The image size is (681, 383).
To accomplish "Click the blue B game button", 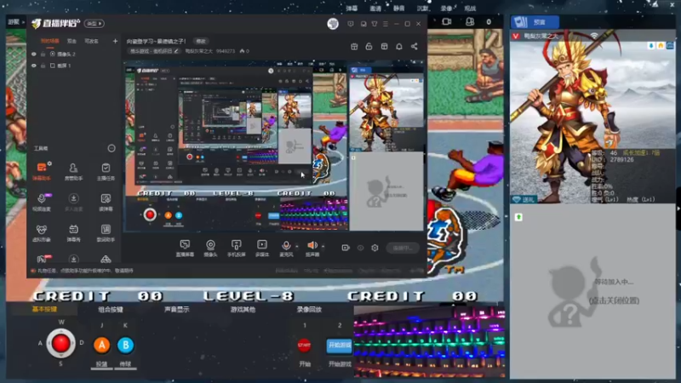I will tap(125, 345).
